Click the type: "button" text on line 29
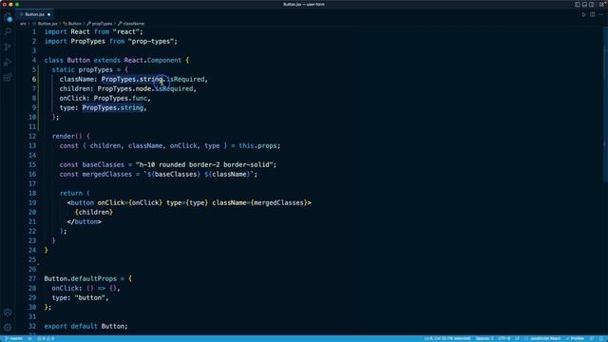Image resolution: width=608 pixels, height=342 pixels. pos(80,297)
